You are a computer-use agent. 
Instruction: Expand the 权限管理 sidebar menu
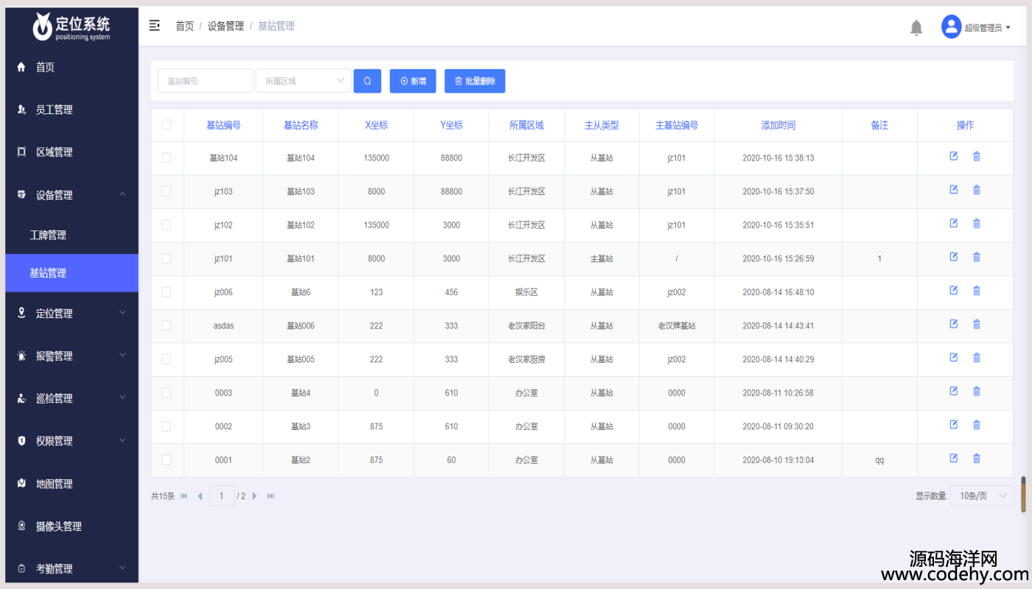72,441
